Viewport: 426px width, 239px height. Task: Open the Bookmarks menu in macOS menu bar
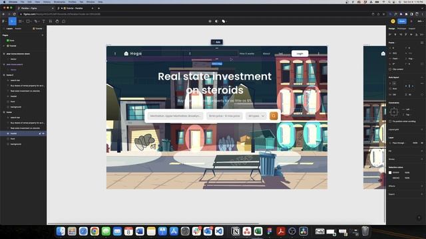click(x=59, y=2)
